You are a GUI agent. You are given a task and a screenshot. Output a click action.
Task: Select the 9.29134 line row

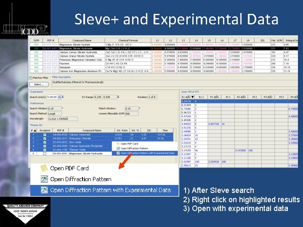(x=239, y=101)
